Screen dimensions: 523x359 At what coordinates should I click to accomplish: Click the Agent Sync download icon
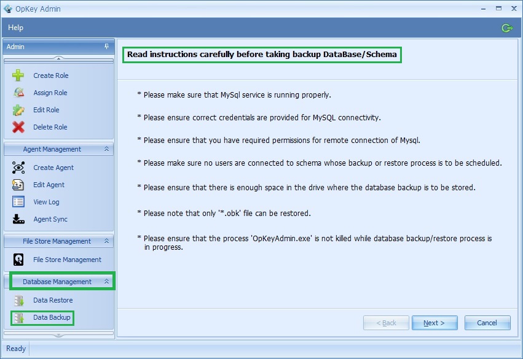pos(18,219)
